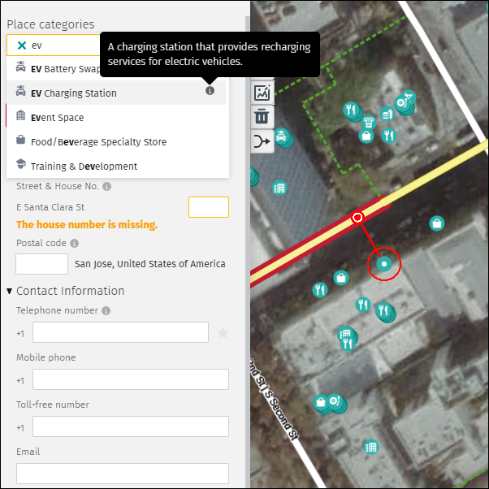Select the building marker on the blue-roofed building

pos(279,188)
